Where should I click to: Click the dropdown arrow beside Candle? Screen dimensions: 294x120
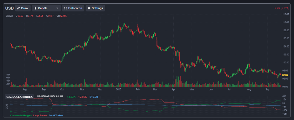point(57,8)
